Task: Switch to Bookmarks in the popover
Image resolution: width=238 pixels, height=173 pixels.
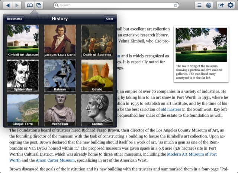Action: tap(15, 19)
